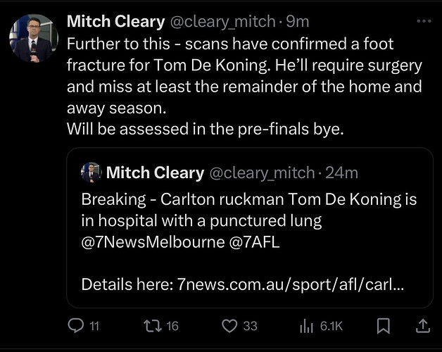This screenshot has width=442, height=352.
Task: Open the 7news.com.au article link
Action: point(291,284)
